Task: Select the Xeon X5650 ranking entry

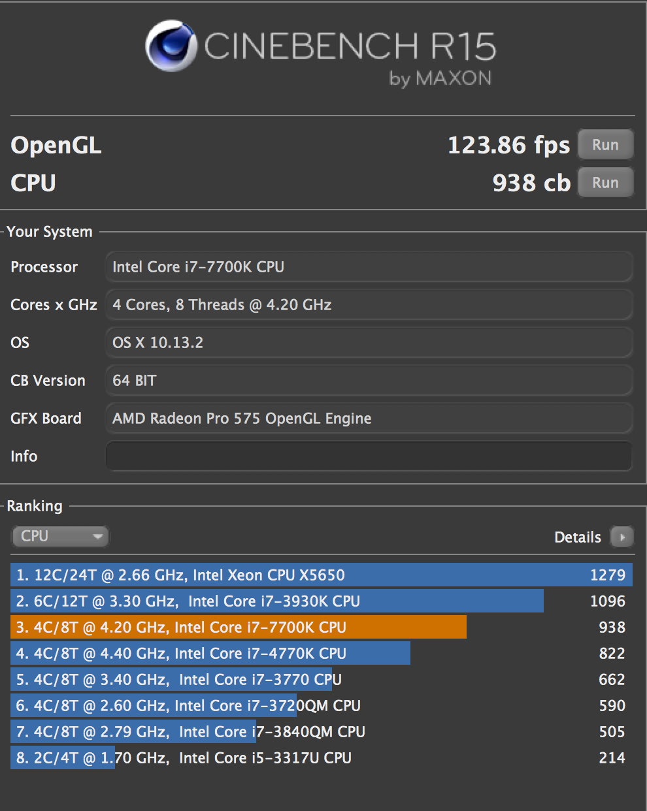Action: pyautogui.click(x=320, y=575)
